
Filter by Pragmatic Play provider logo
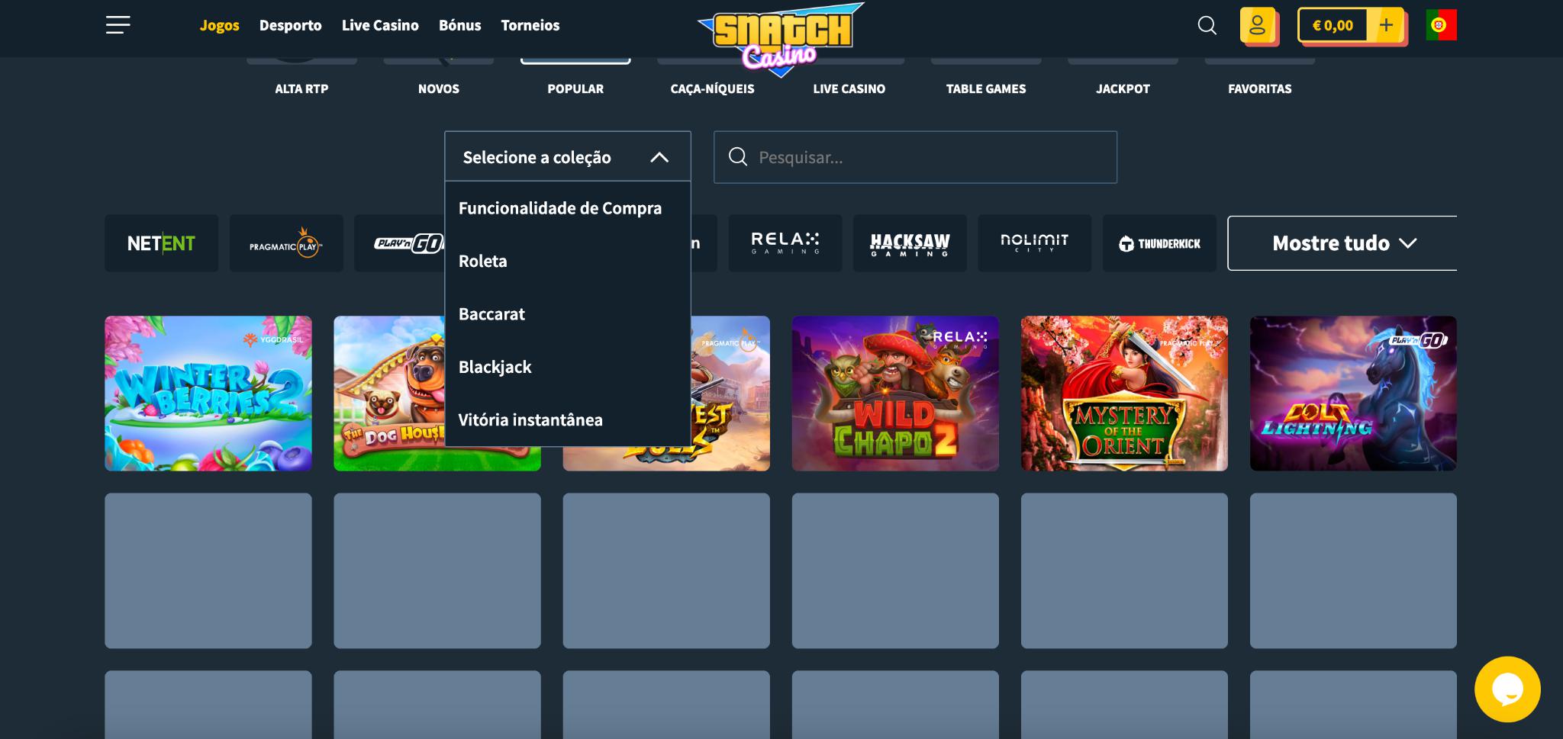pos(286,243)
